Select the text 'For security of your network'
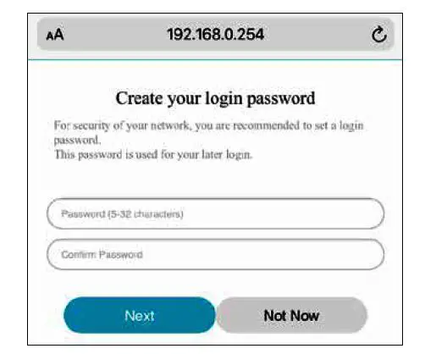This screenshot has height=354, width=425. tap(122, 125)
